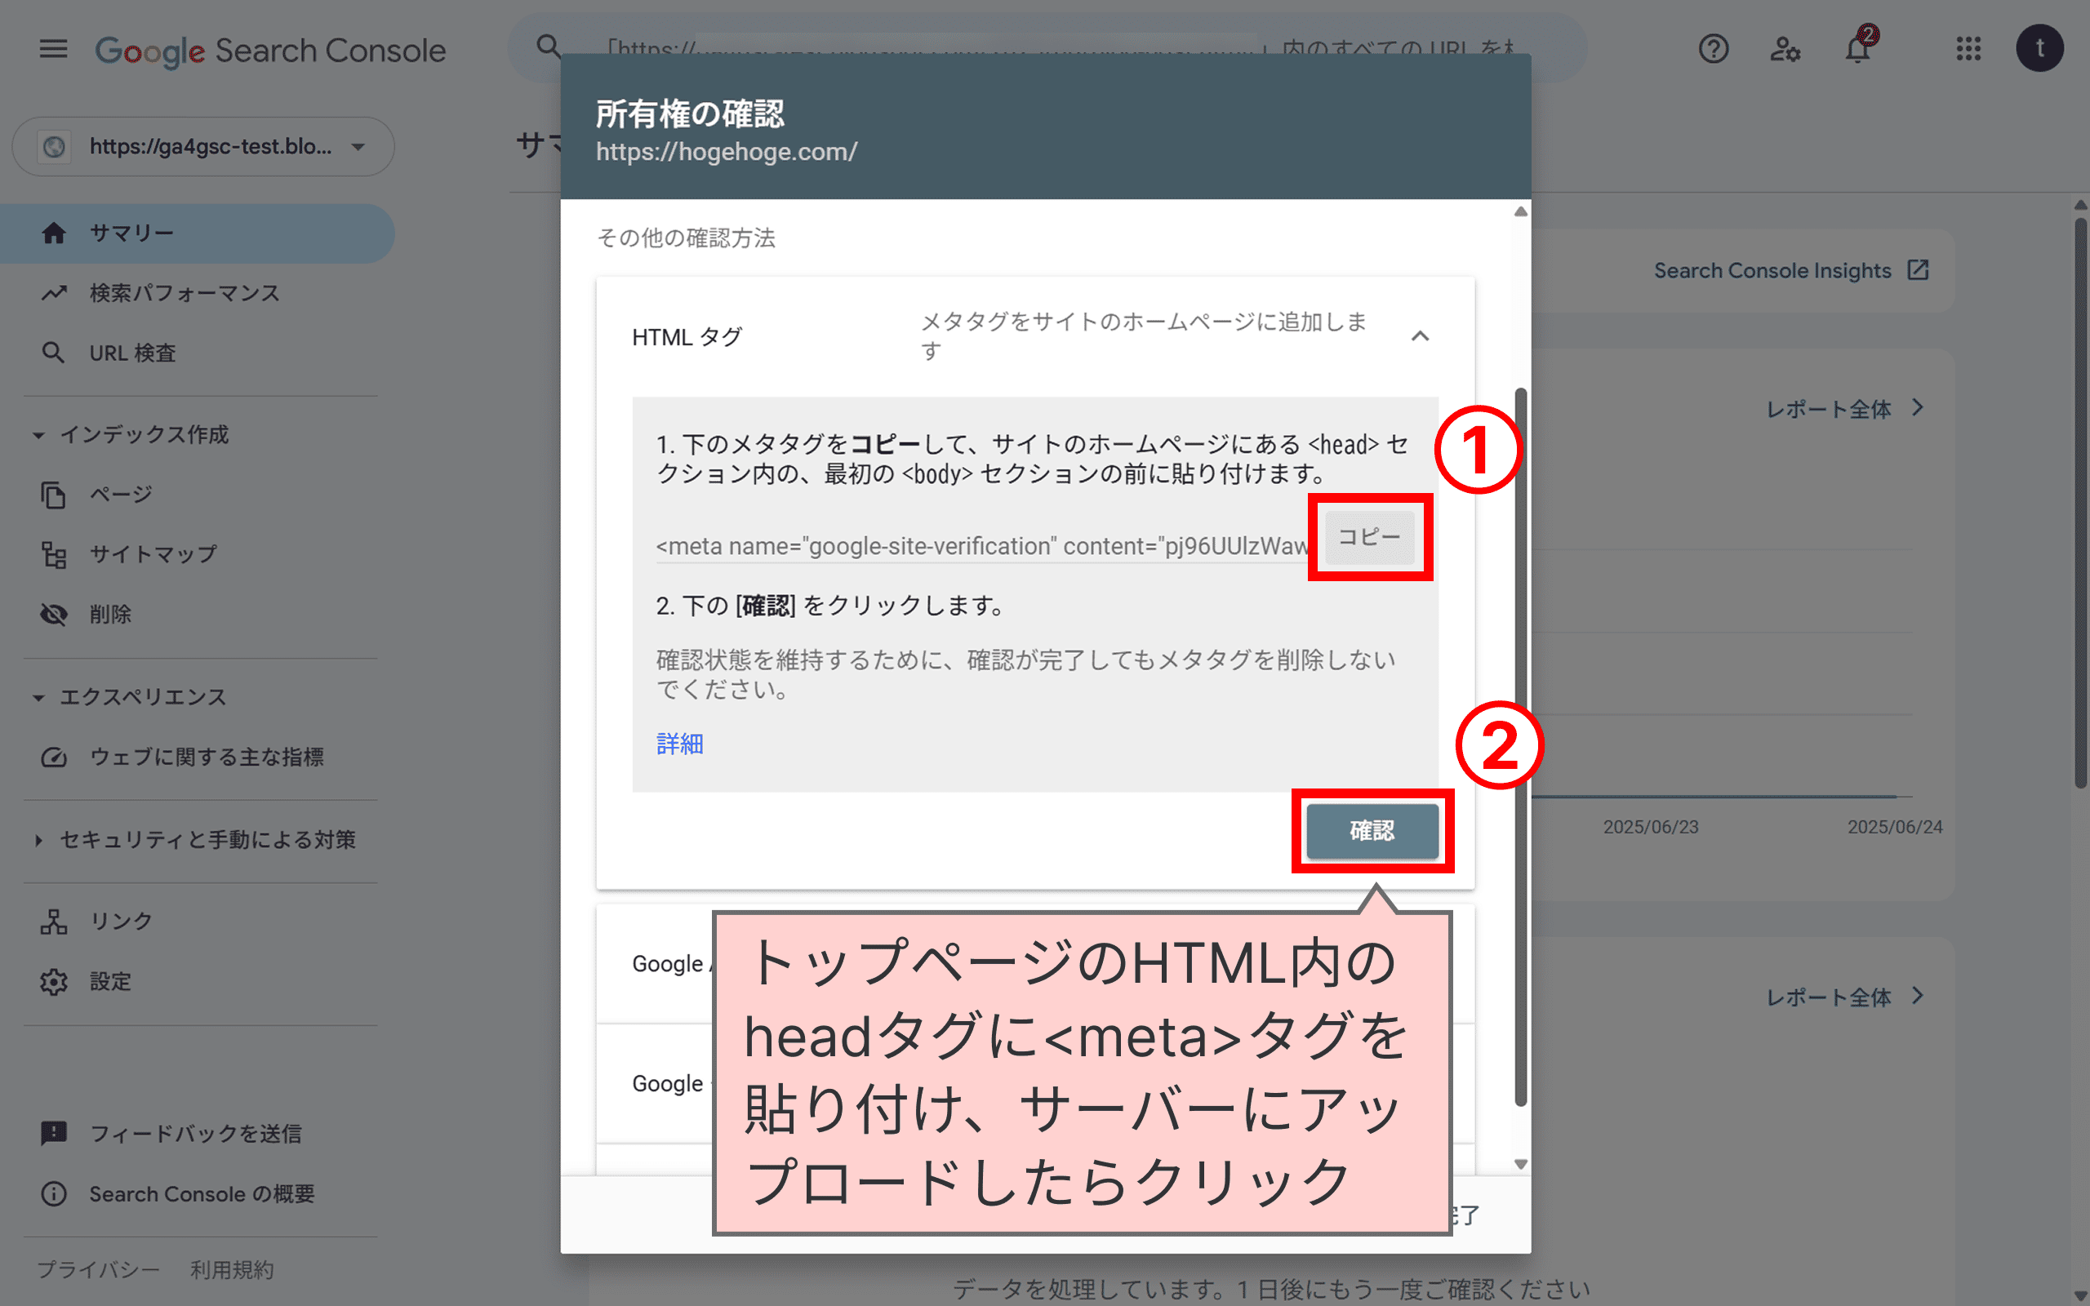
Task: Click the search magnifier icon in top bar
Action: (x=549, y=47)
